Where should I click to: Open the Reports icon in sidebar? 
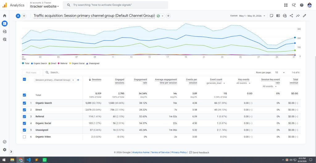click(5, 23)
